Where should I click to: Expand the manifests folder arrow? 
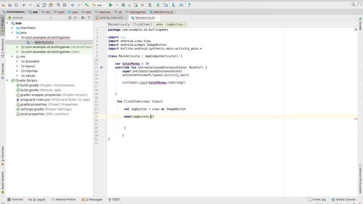pyautogui.click(x=12, y=28)
